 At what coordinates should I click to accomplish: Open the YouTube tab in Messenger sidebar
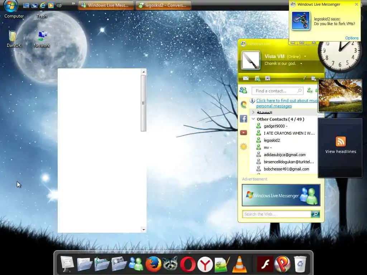click(243, 133)
